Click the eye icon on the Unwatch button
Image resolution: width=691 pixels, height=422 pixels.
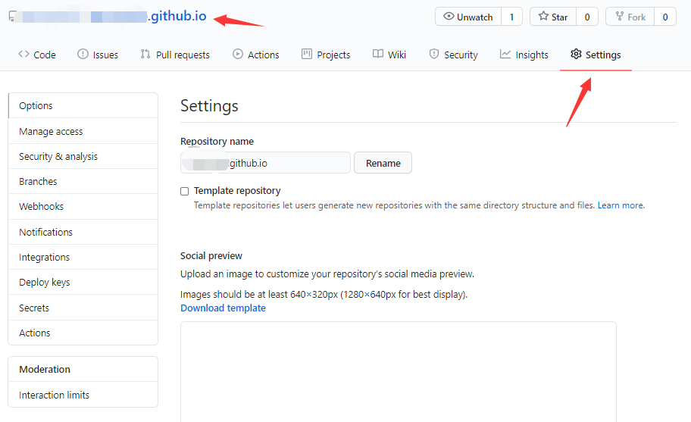click(449, 17)
